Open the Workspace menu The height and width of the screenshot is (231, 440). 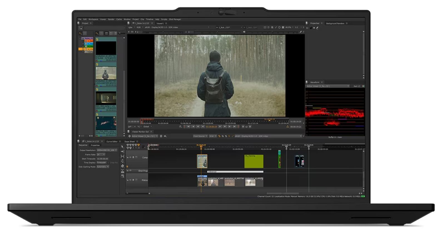pos(93,19)
